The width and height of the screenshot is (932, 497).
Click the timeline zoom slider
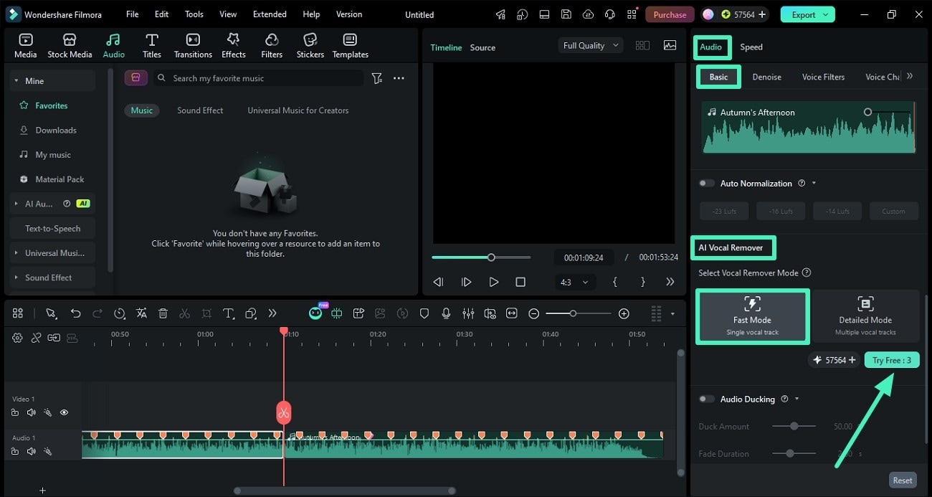coord(578,313)
